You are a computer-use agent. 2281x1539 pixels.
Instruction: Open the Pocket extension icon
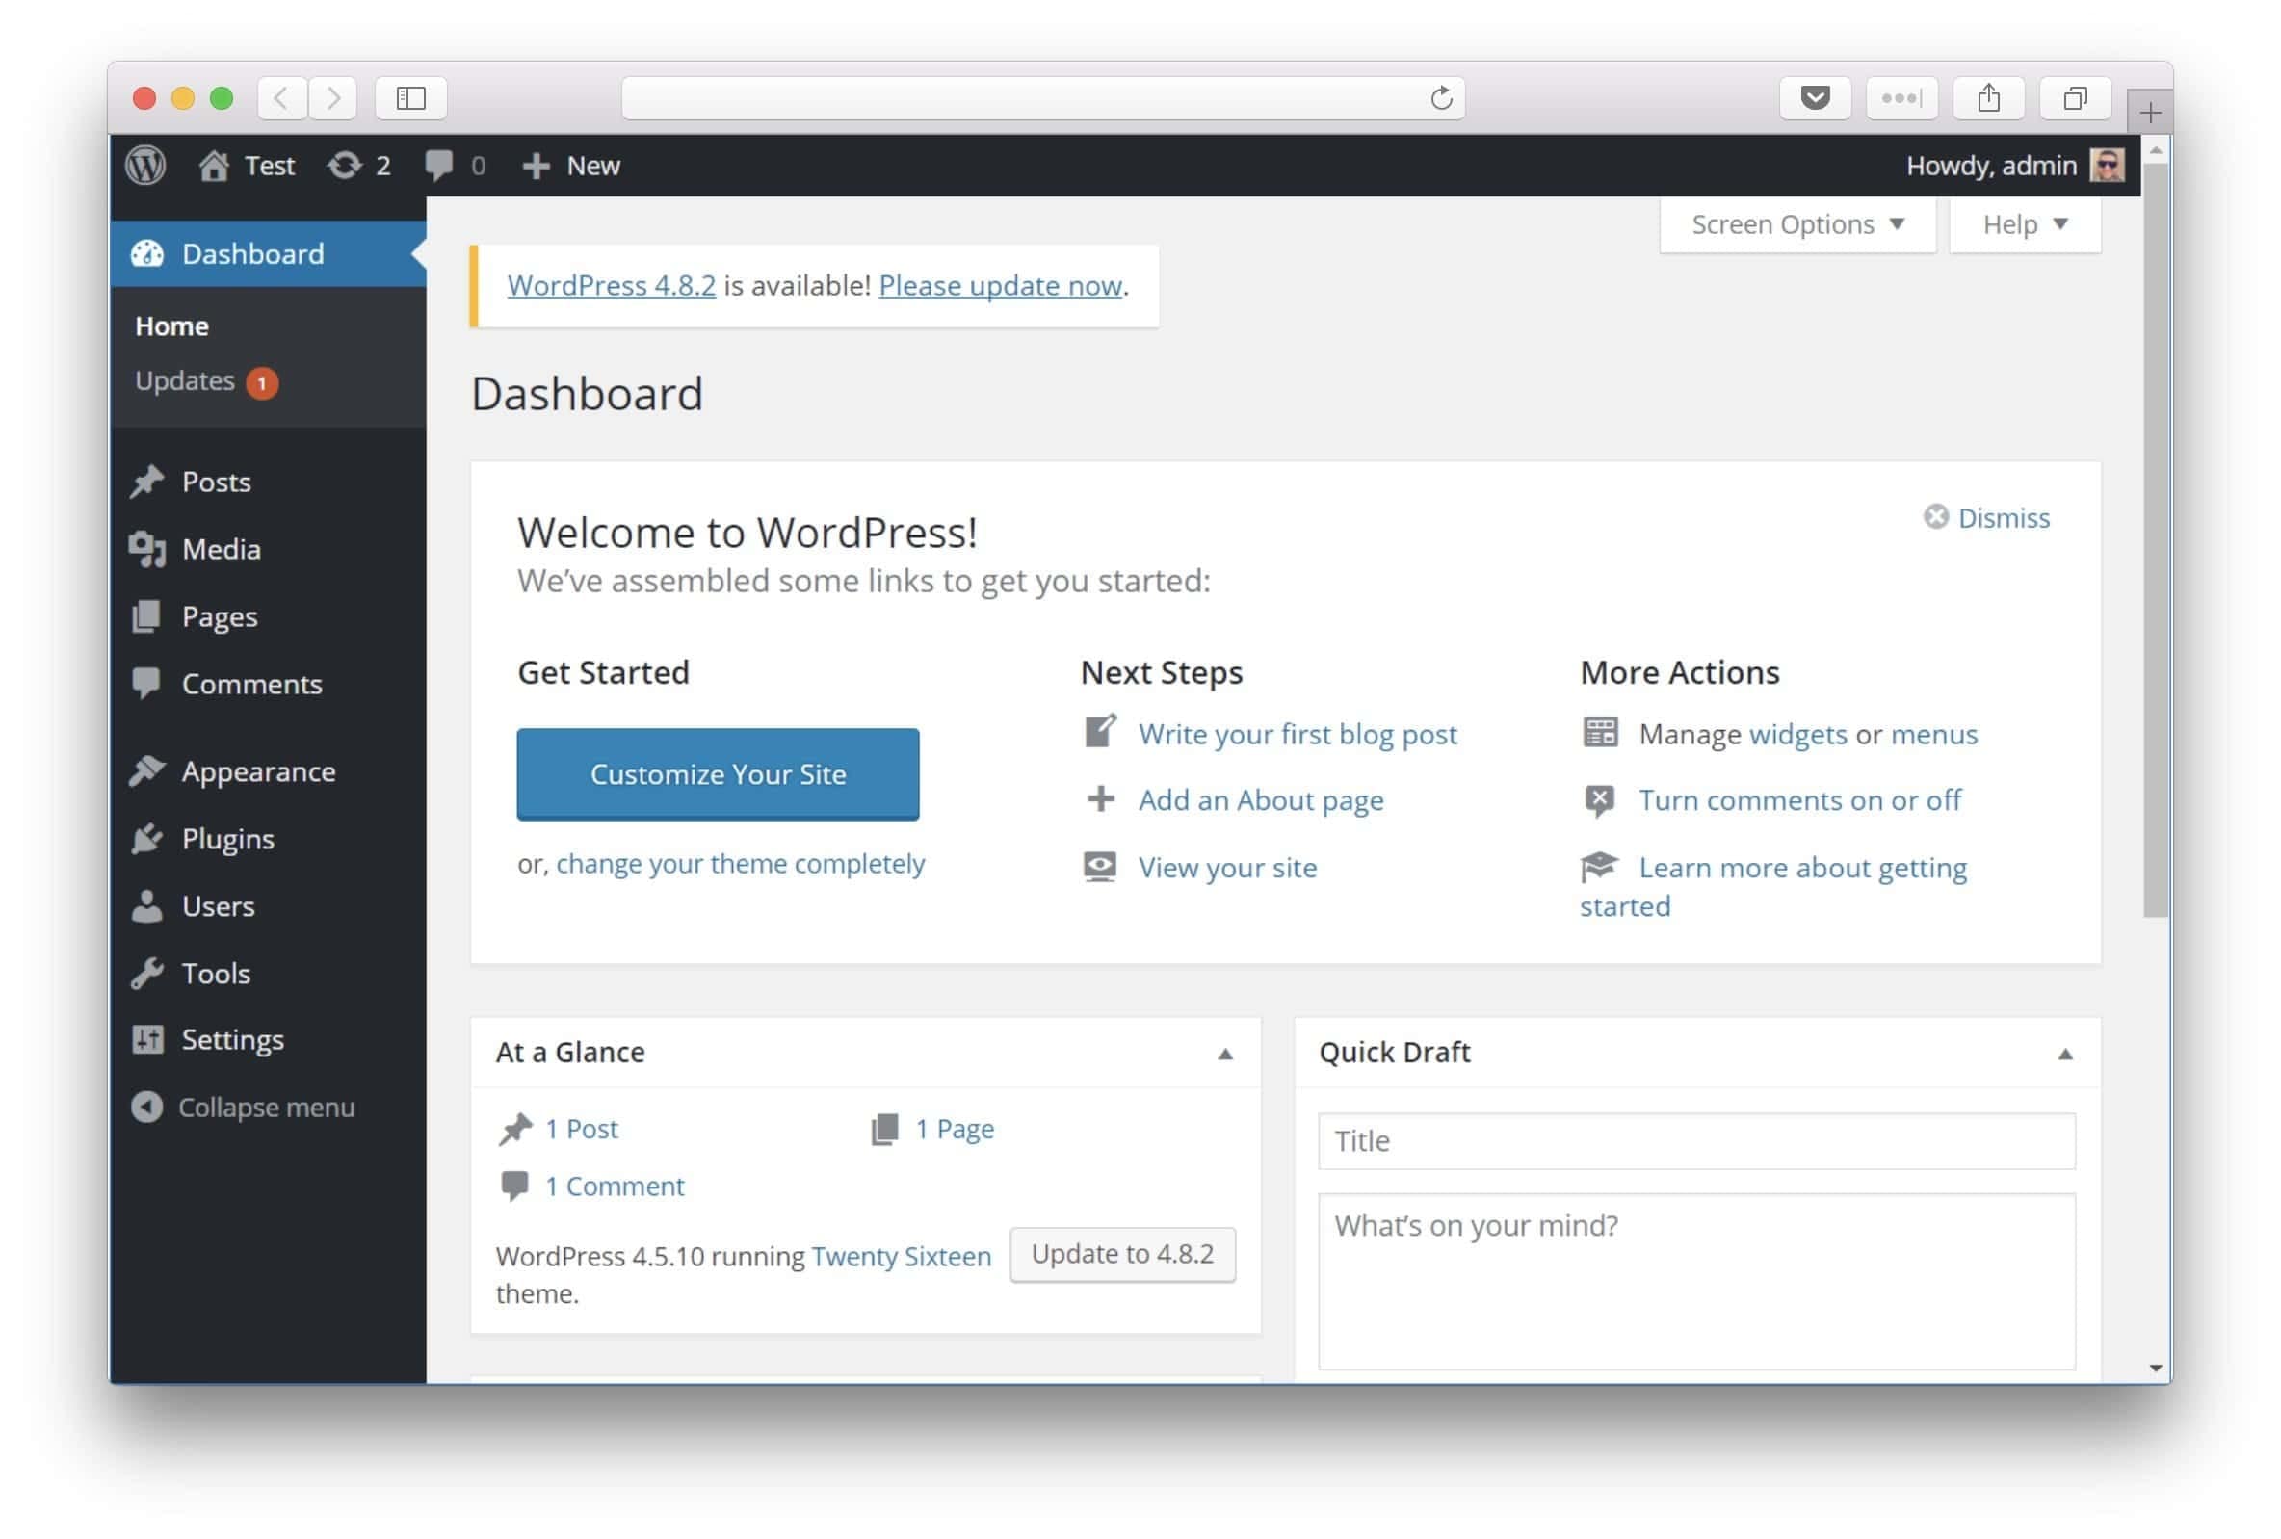point(1815,97)
